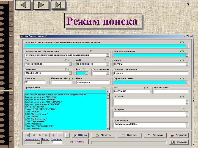Delete record with minus button

point(60,135)
